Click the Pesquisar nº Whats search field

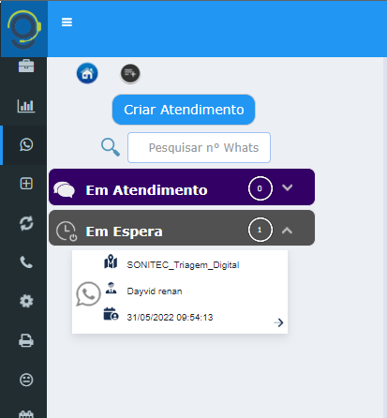click(199, 147)
